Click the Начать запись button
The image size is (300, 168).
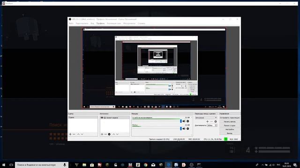pyautogui.click(x=230, y=121)
